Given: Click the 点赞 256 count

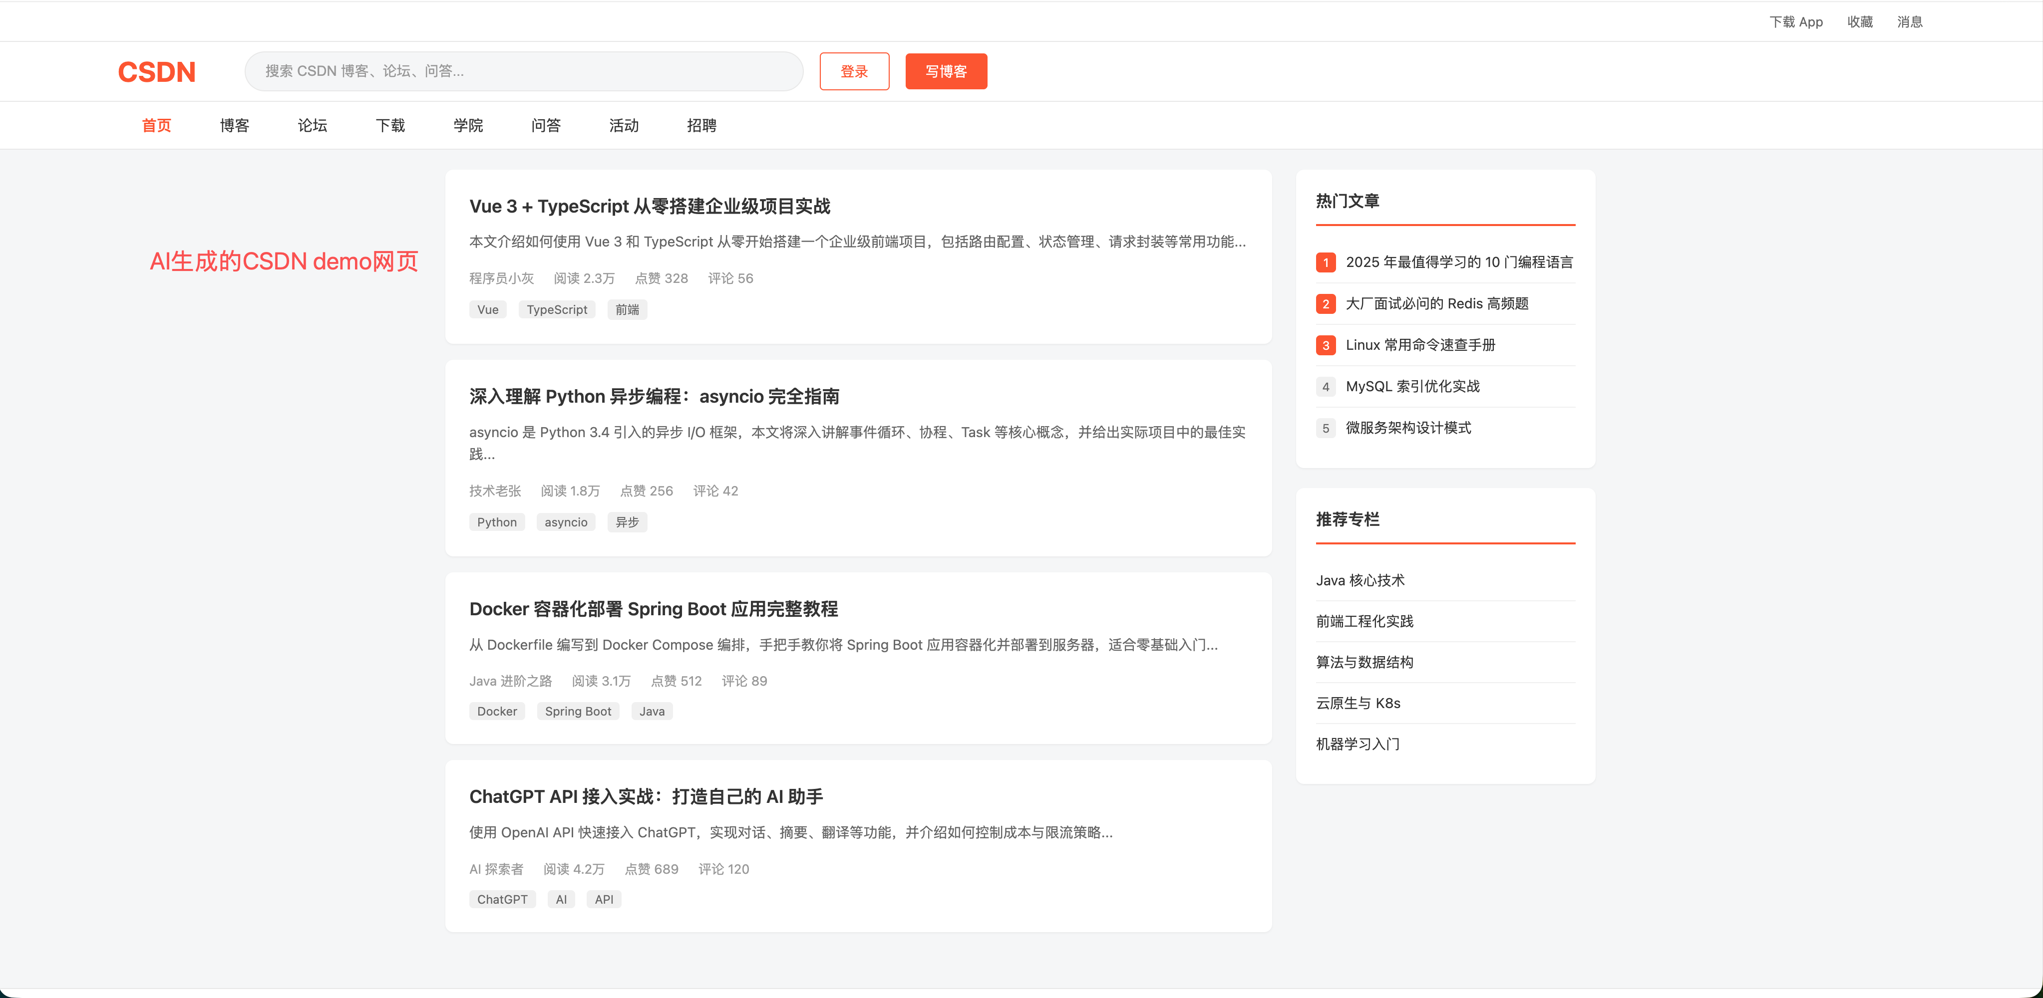Looking at the screenshot, I should point(647,491).
